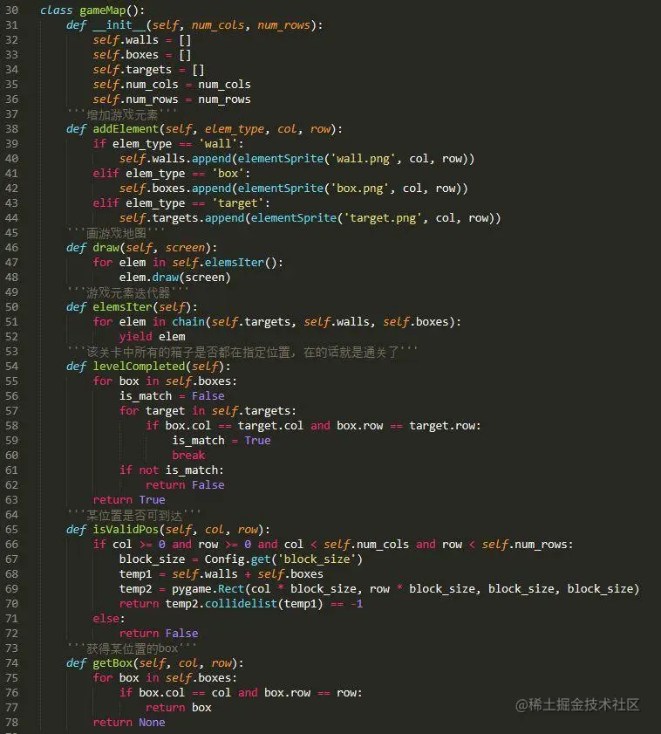
Task: Click 'is_match = True' on line 59
Action: (221, 441)
